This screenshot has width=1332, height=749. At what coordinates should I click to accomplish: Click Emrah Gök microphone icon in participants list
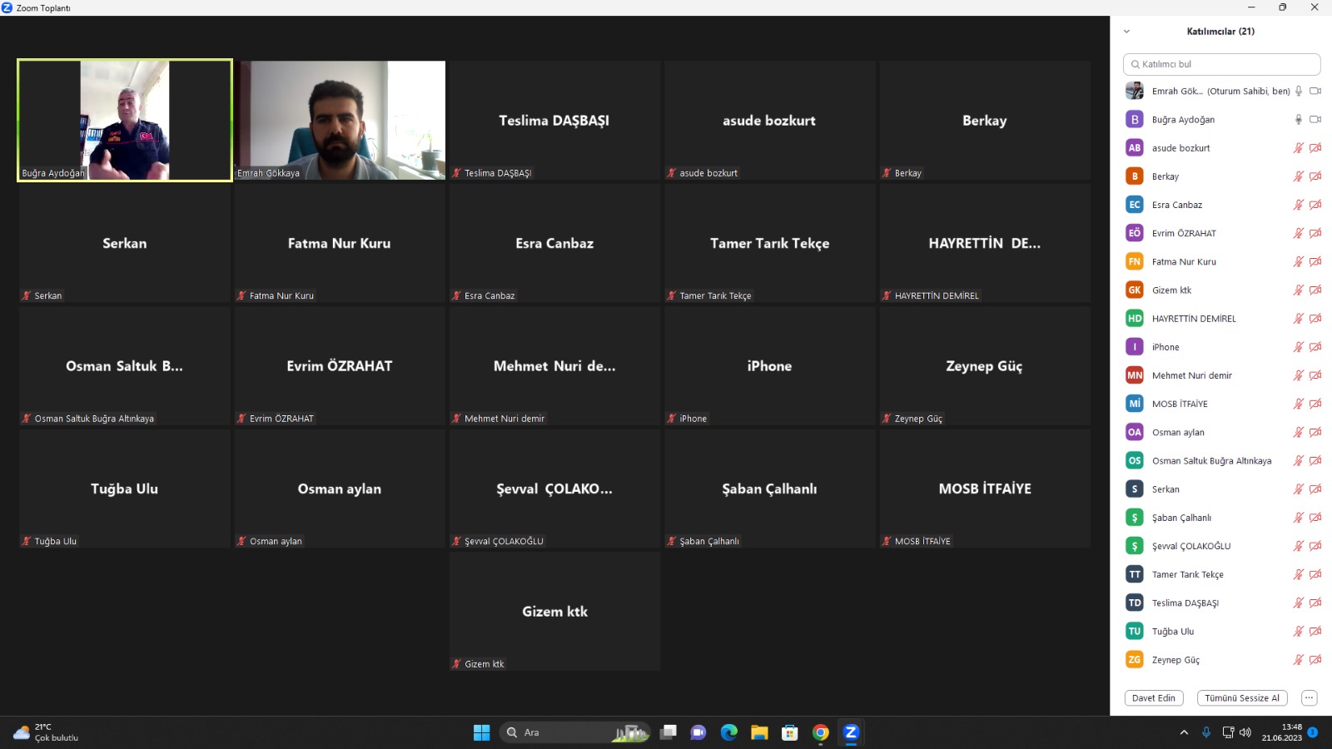(x=1298, y=92)
